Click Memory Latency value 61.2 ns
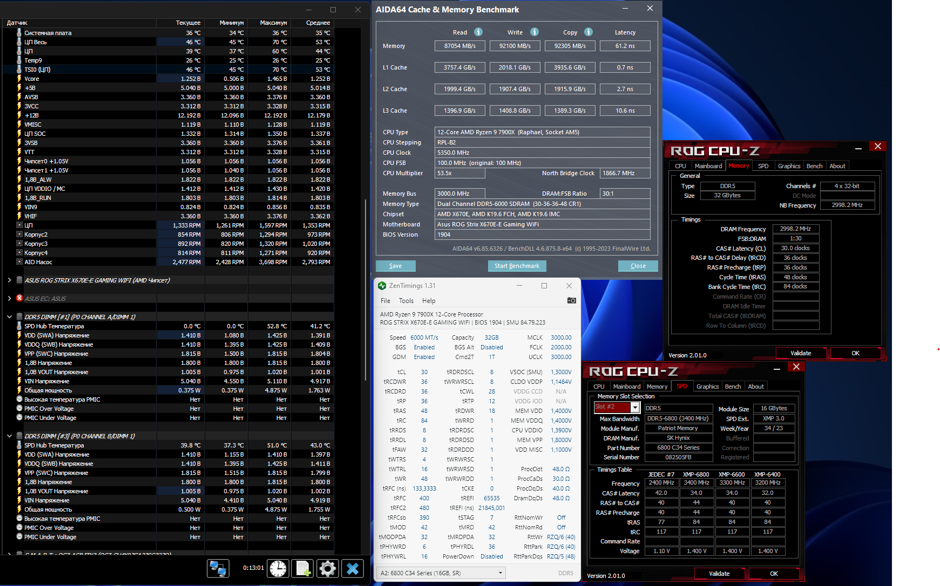 click(x=625, y=46)
